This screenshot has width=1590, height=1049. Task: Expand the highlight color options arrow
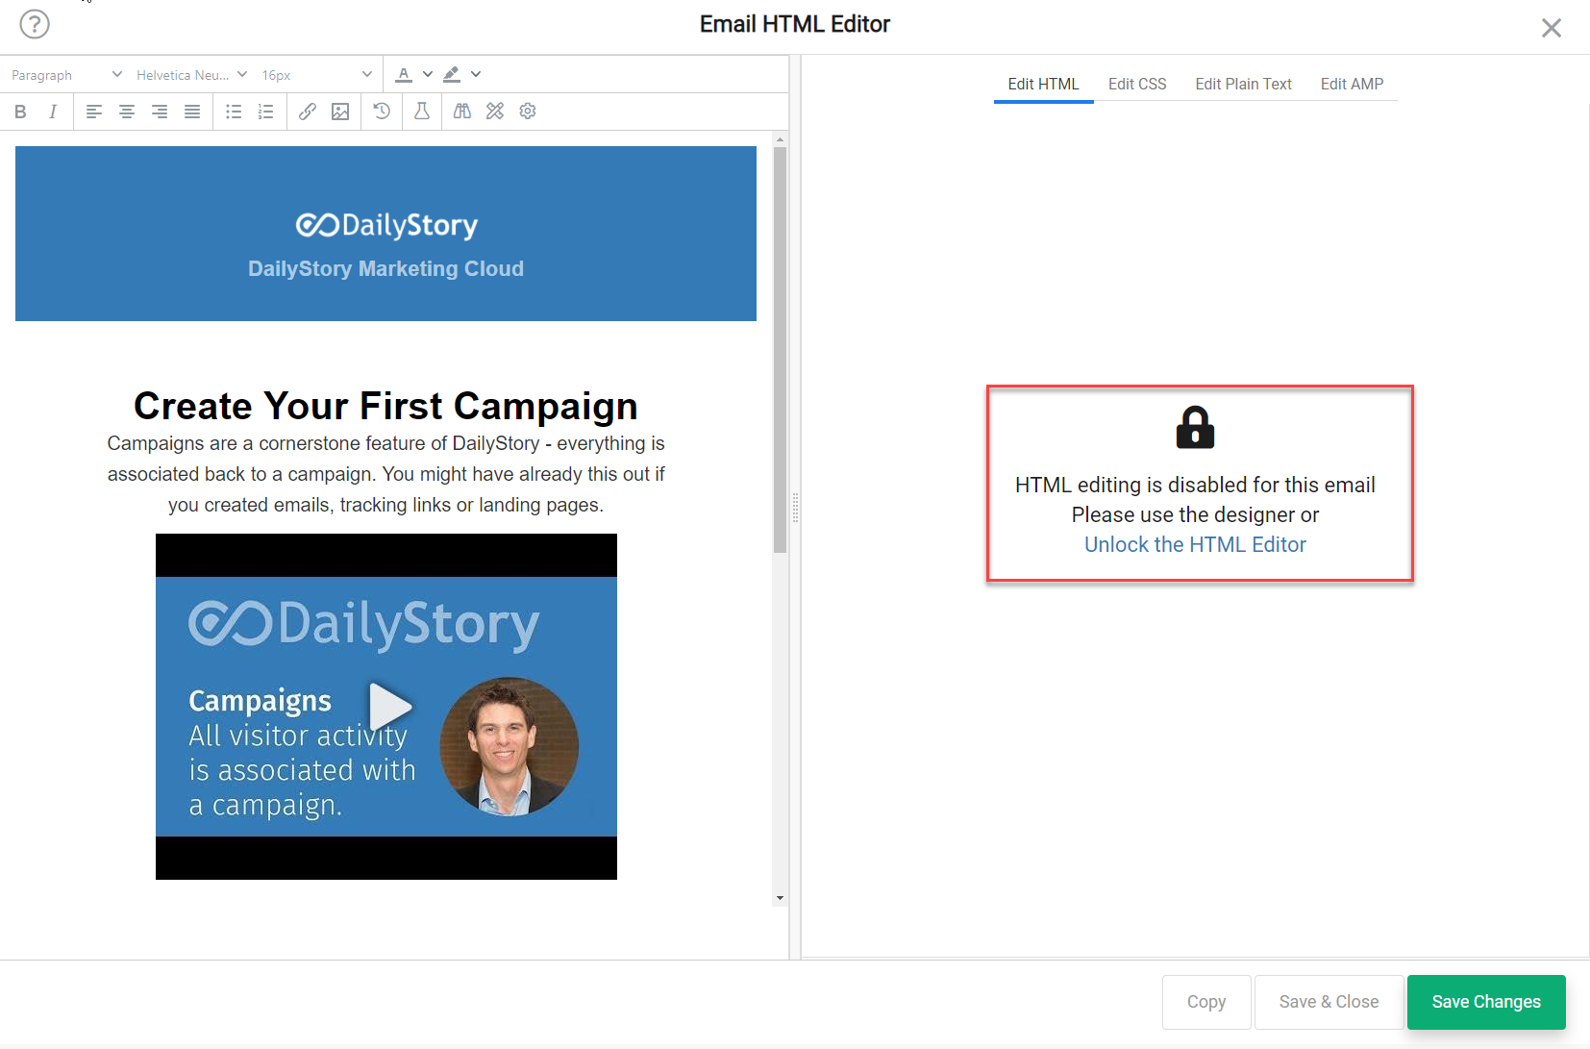pos(476,74)
